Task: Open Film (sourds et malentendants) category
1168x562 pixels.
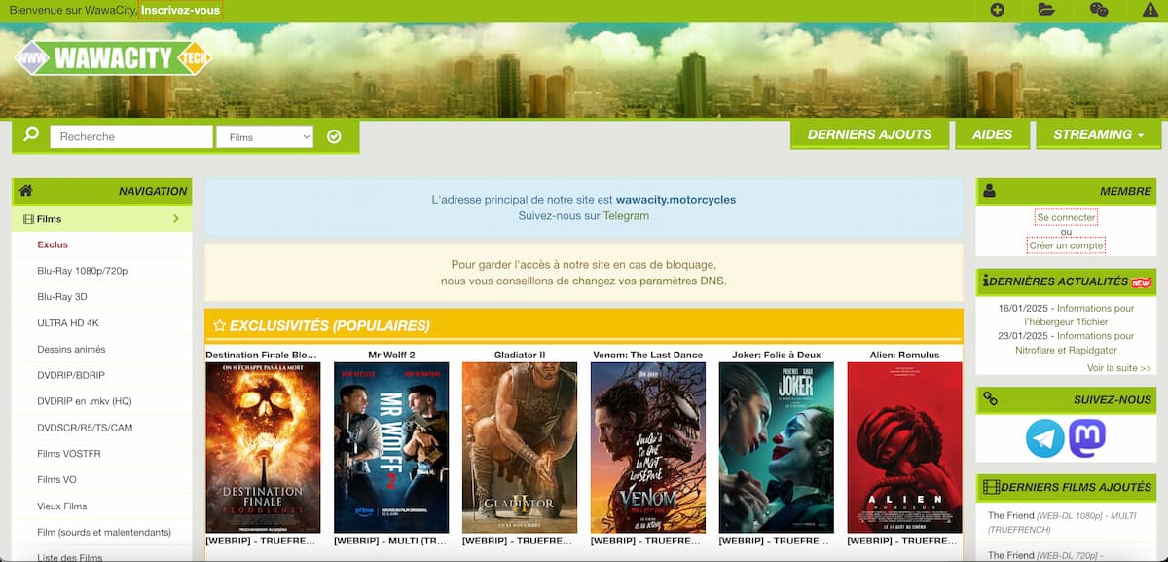Action: point(104,533)
